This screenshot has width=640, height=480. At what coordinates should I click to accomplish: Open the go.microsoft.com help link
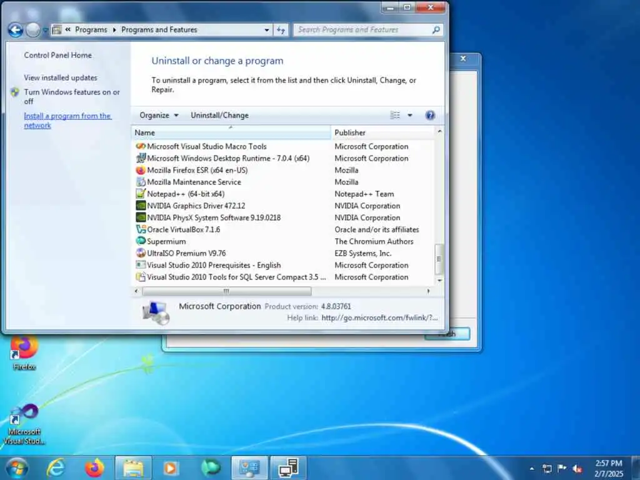click(x=379, y=317)
